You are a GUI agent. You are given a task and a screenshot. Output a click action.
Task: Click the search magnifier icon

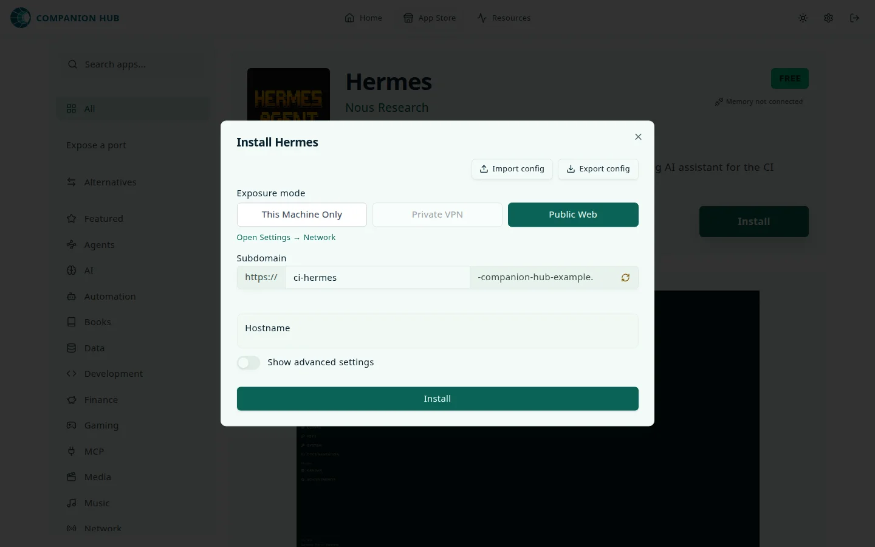[72, 64]
